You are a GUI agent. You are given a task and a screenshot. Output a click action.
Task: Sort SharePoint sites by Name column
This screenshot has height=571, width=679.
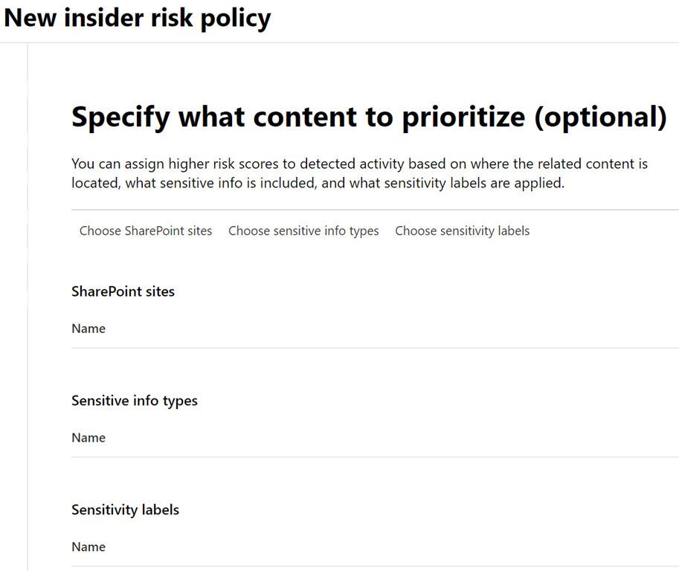click(89, 329)
